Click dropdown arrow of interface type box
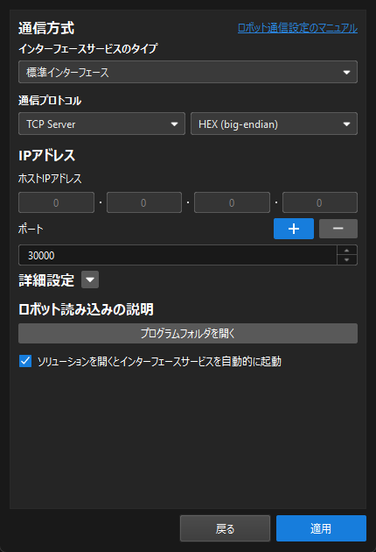The height and width of the screenshot is (552, 376). click(346, 73)
